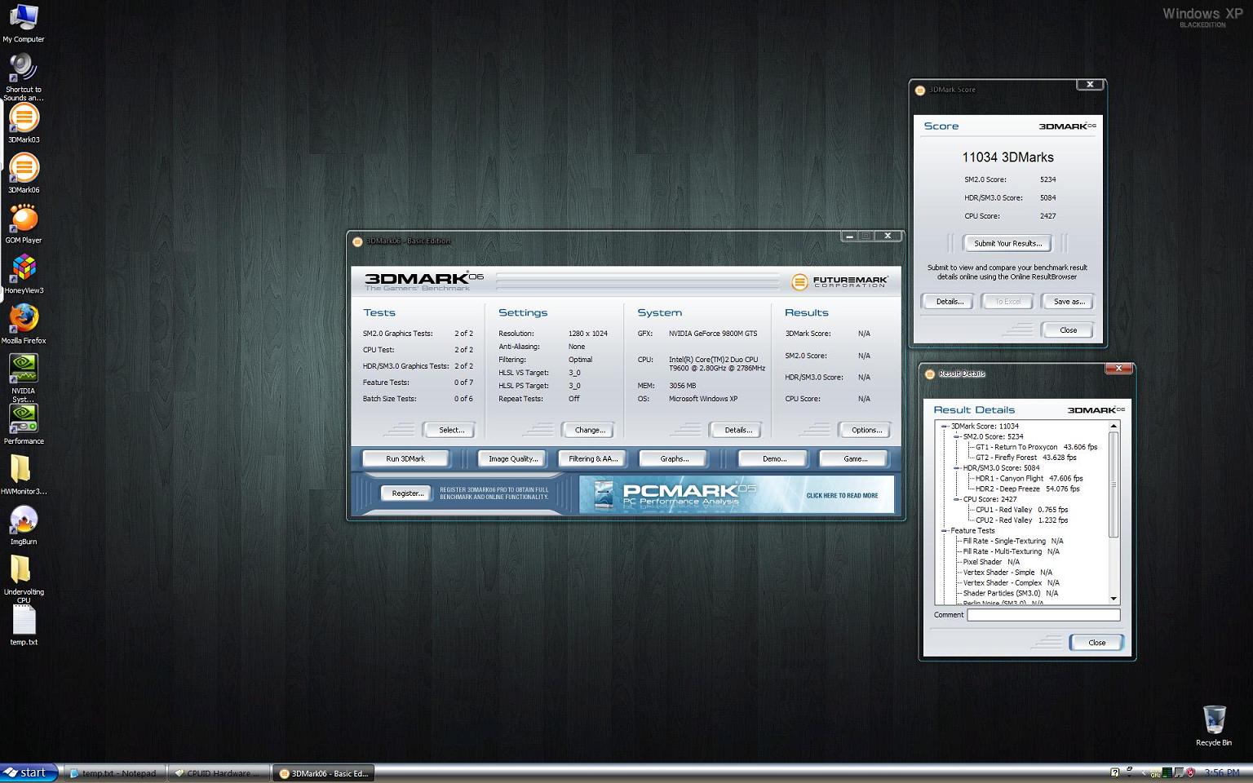The width and height of the screenshot is (1253, 783).
Task: Click the taskbar clock showing 3:56 PM
Action: pos(1221,772)
